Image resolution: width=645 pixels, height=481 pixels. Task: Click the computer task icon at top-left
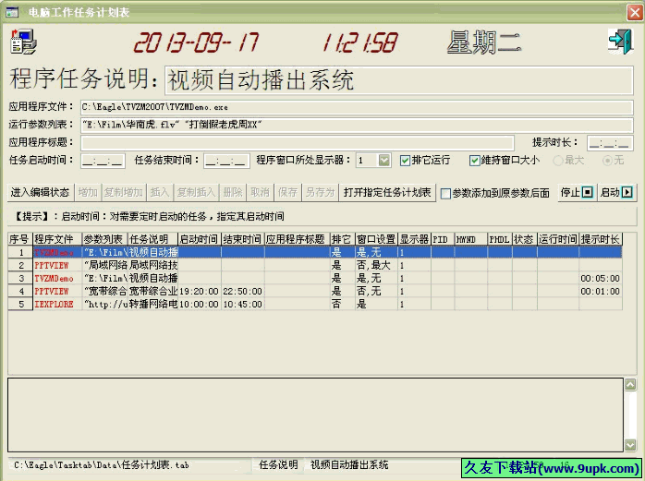click(x=23, y=42)
